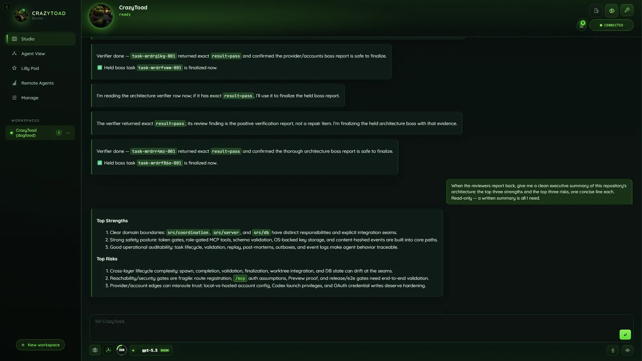Toggle checkbox for held boss task task-mrdrf86o-001
The image size is (642, 361).
click(x=100, y=163)
